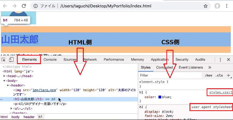Screen dimensions: 233x120
Task: Expand the ul element node
Action: [11, 109]
